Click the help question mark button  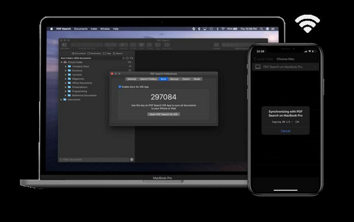pyautogui.click(x=131, y=160)
